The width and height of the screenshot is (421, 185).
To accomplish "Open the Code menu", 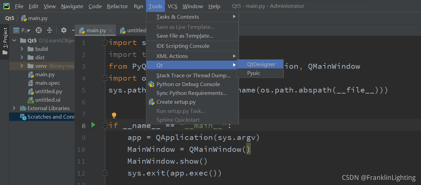I will pos(95,6).
